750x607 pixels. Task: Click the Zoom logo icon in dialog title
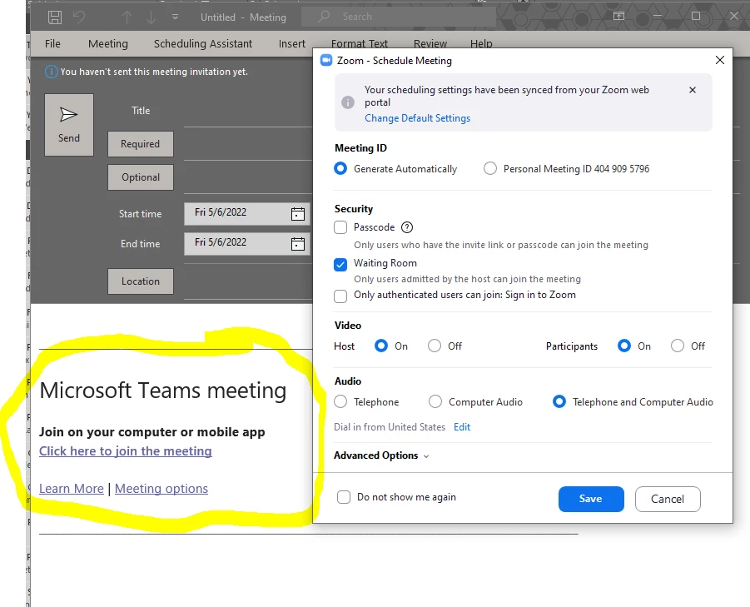(x=326, y=60)
